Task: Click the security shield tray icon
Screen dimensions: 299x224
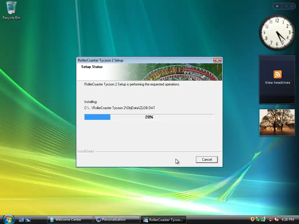Action: point(253,219)
